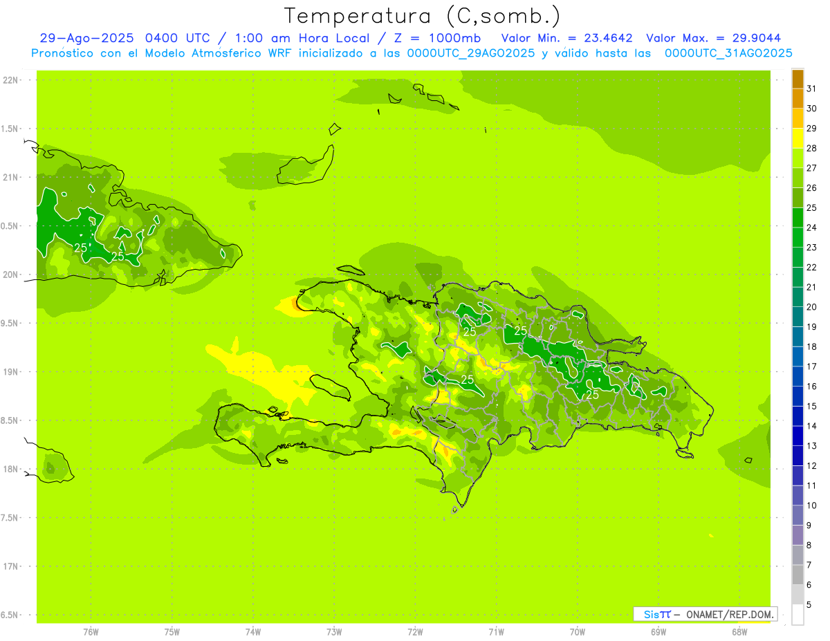This screenshot has height=641, width=830.
Task: Click the green swatch between 26 and 27
Action: click(x=797, y=178)
